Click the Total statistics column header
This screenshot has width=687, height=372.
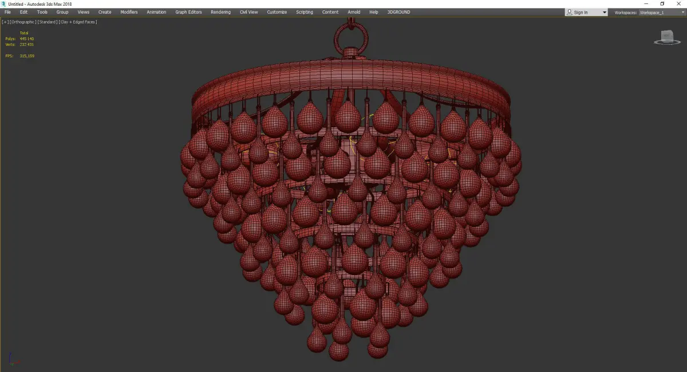coord(24,33)
